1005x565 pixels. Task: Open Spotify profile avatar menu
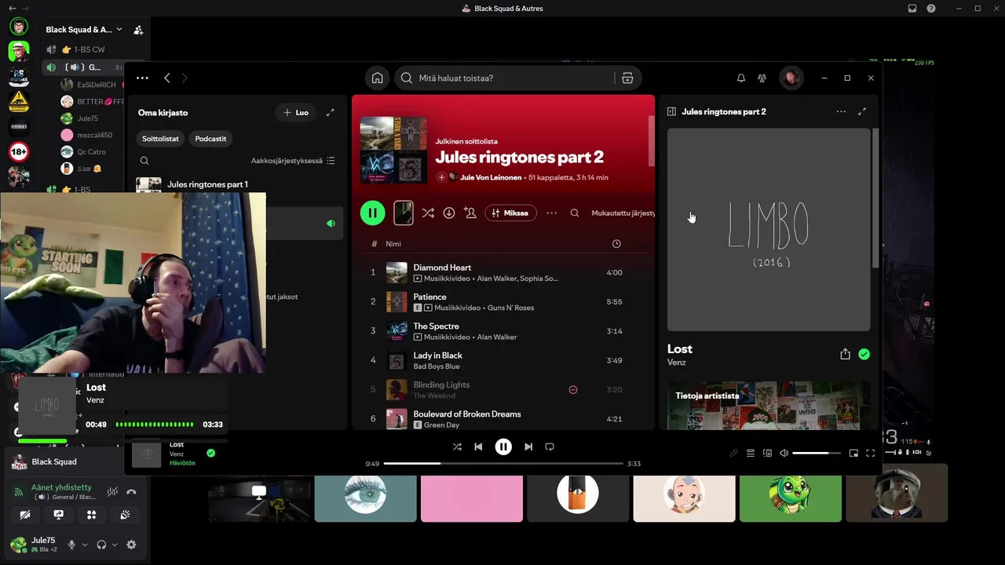tap(791, 78)
